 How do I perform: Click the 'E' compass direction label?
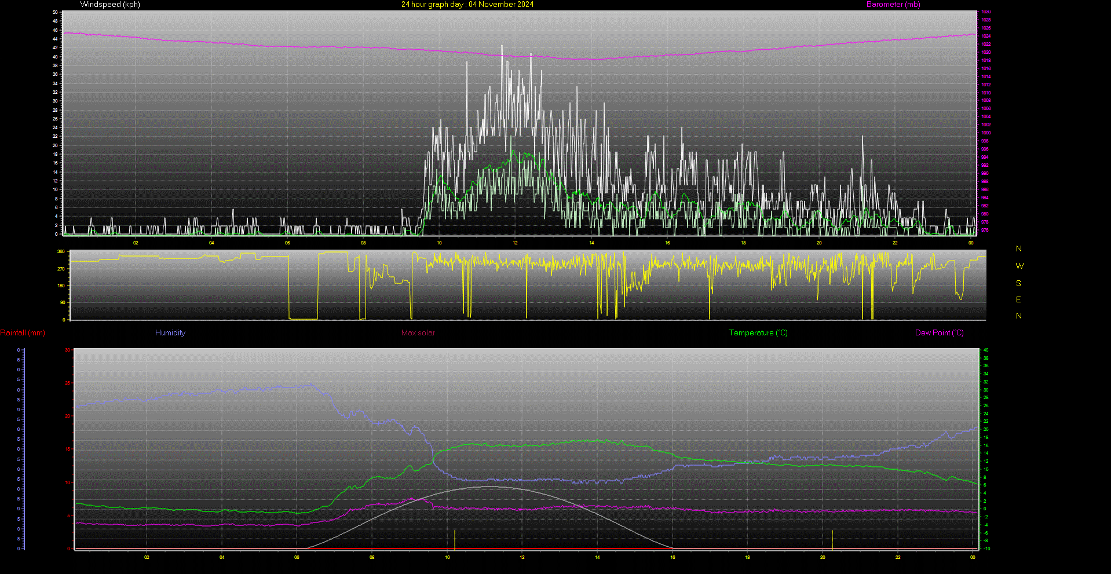pos(1018,300)
